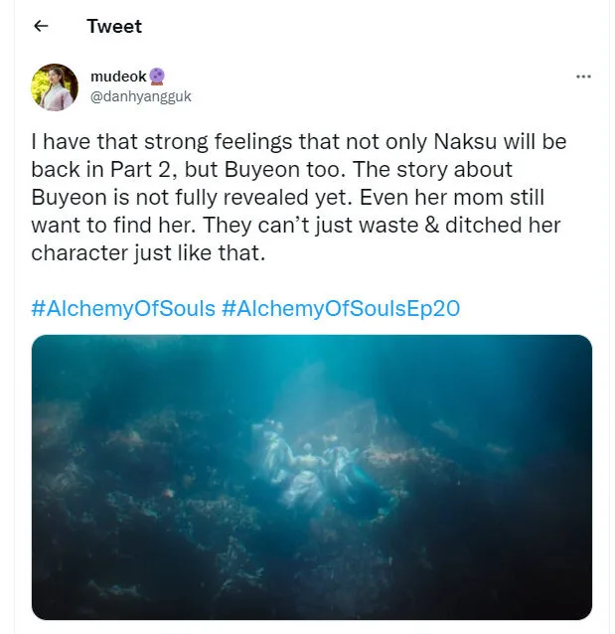Open the underwater image attachment
615x634 pixels.
click(311, 477)
